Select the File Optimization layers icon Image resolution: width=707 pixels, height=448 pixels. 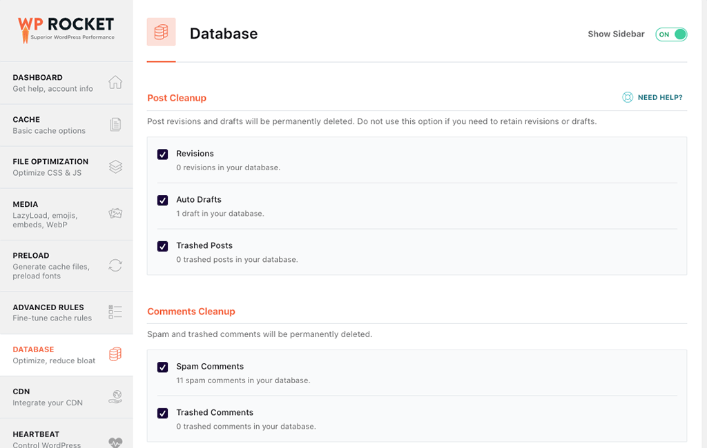[x=115, y=167]
